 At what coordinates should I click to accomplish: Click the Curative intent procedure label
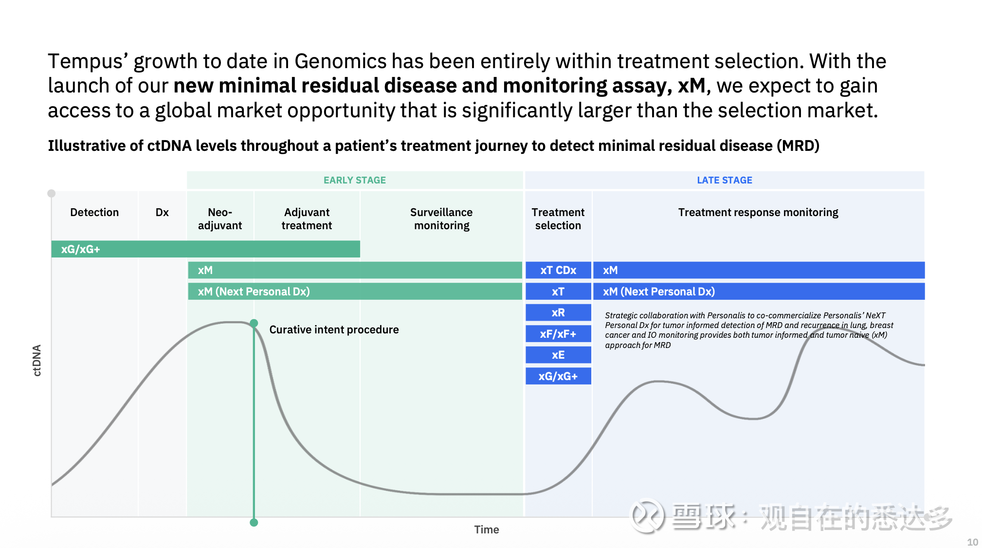tap(334, 329)
